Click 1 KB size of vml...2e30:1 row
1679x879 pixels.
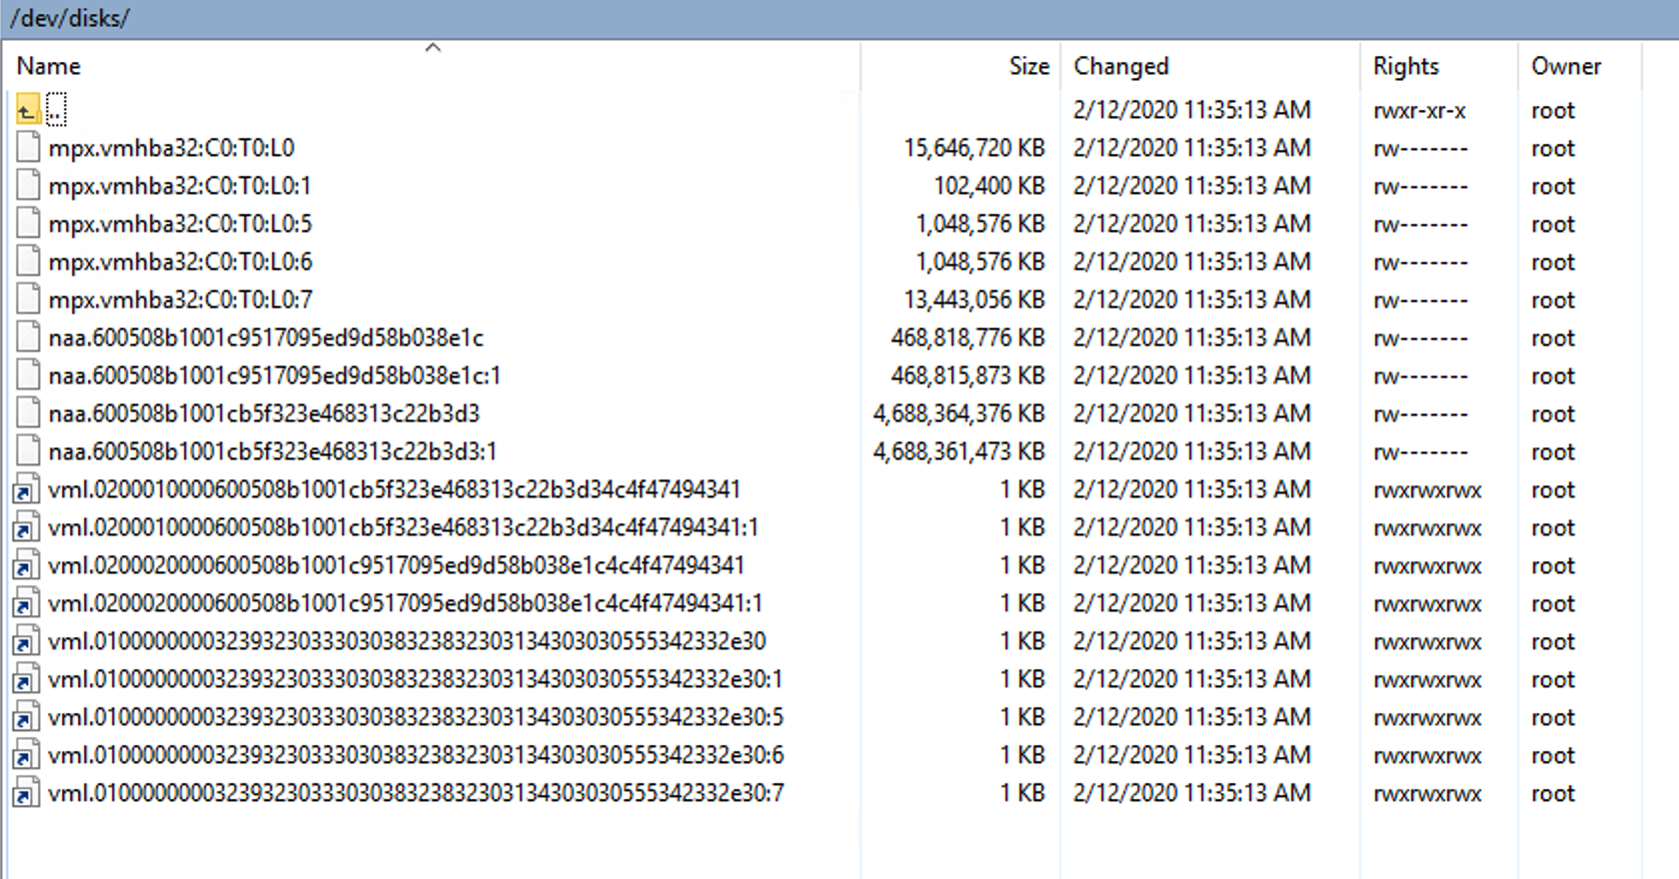1022,679
